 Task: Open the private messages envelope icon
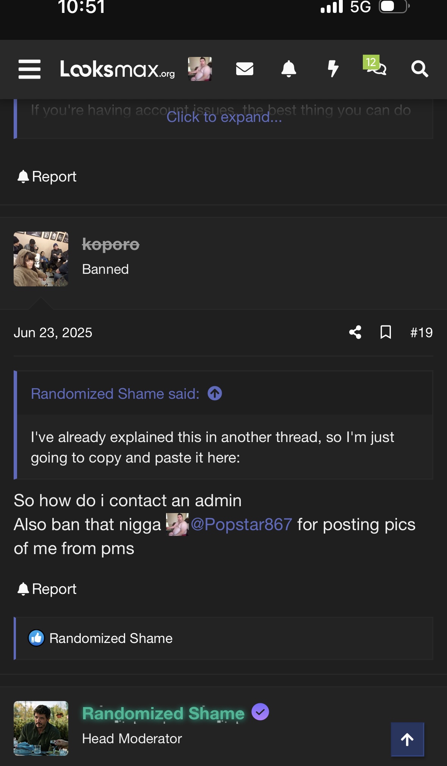click(245, 69)
